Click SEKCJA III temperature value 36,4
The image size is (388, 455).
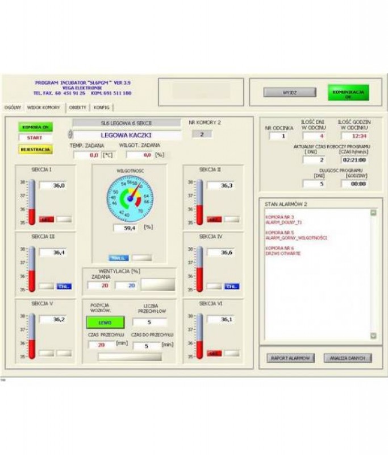[53, 253]
